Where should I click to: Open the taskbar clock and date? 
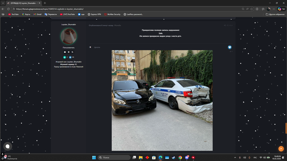[x=276, y=157]
